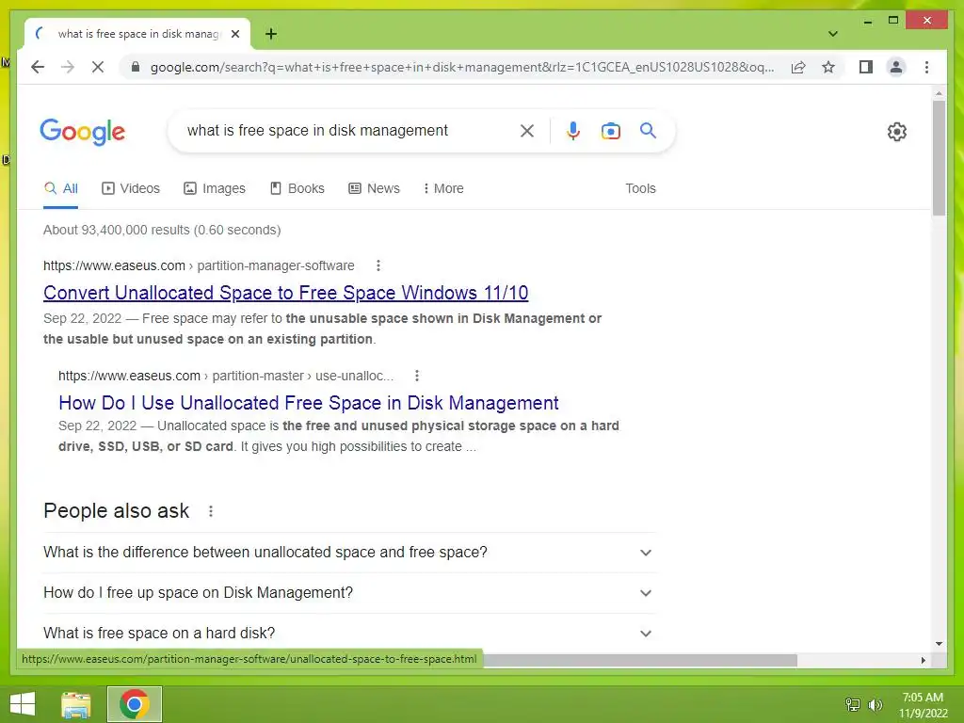Open the Chrome side panel
Screen dimensions: 964x723
(x=866, y=67)
